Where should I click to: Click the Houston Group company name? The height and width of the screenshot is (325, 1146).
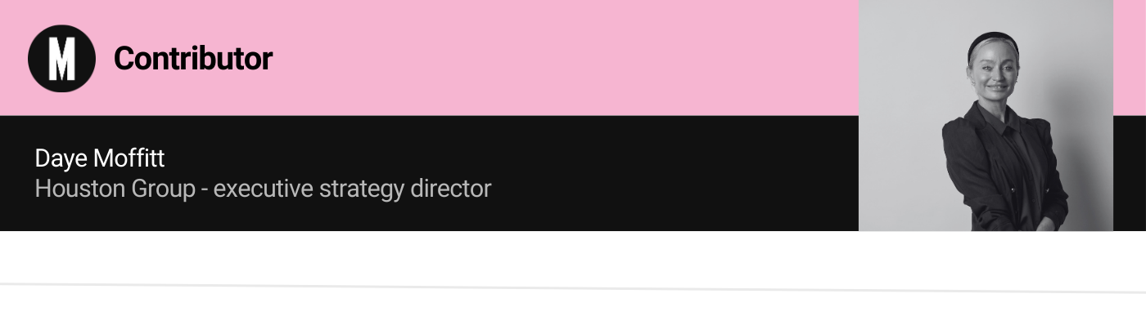[x=115, y=189]
